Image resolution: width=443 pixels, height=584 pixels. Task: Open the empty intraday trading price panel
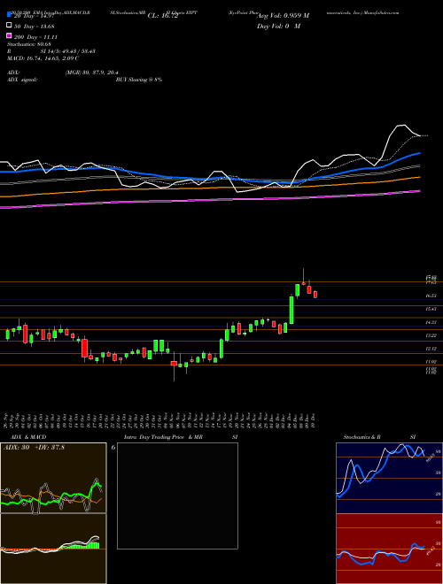point(177,496)
